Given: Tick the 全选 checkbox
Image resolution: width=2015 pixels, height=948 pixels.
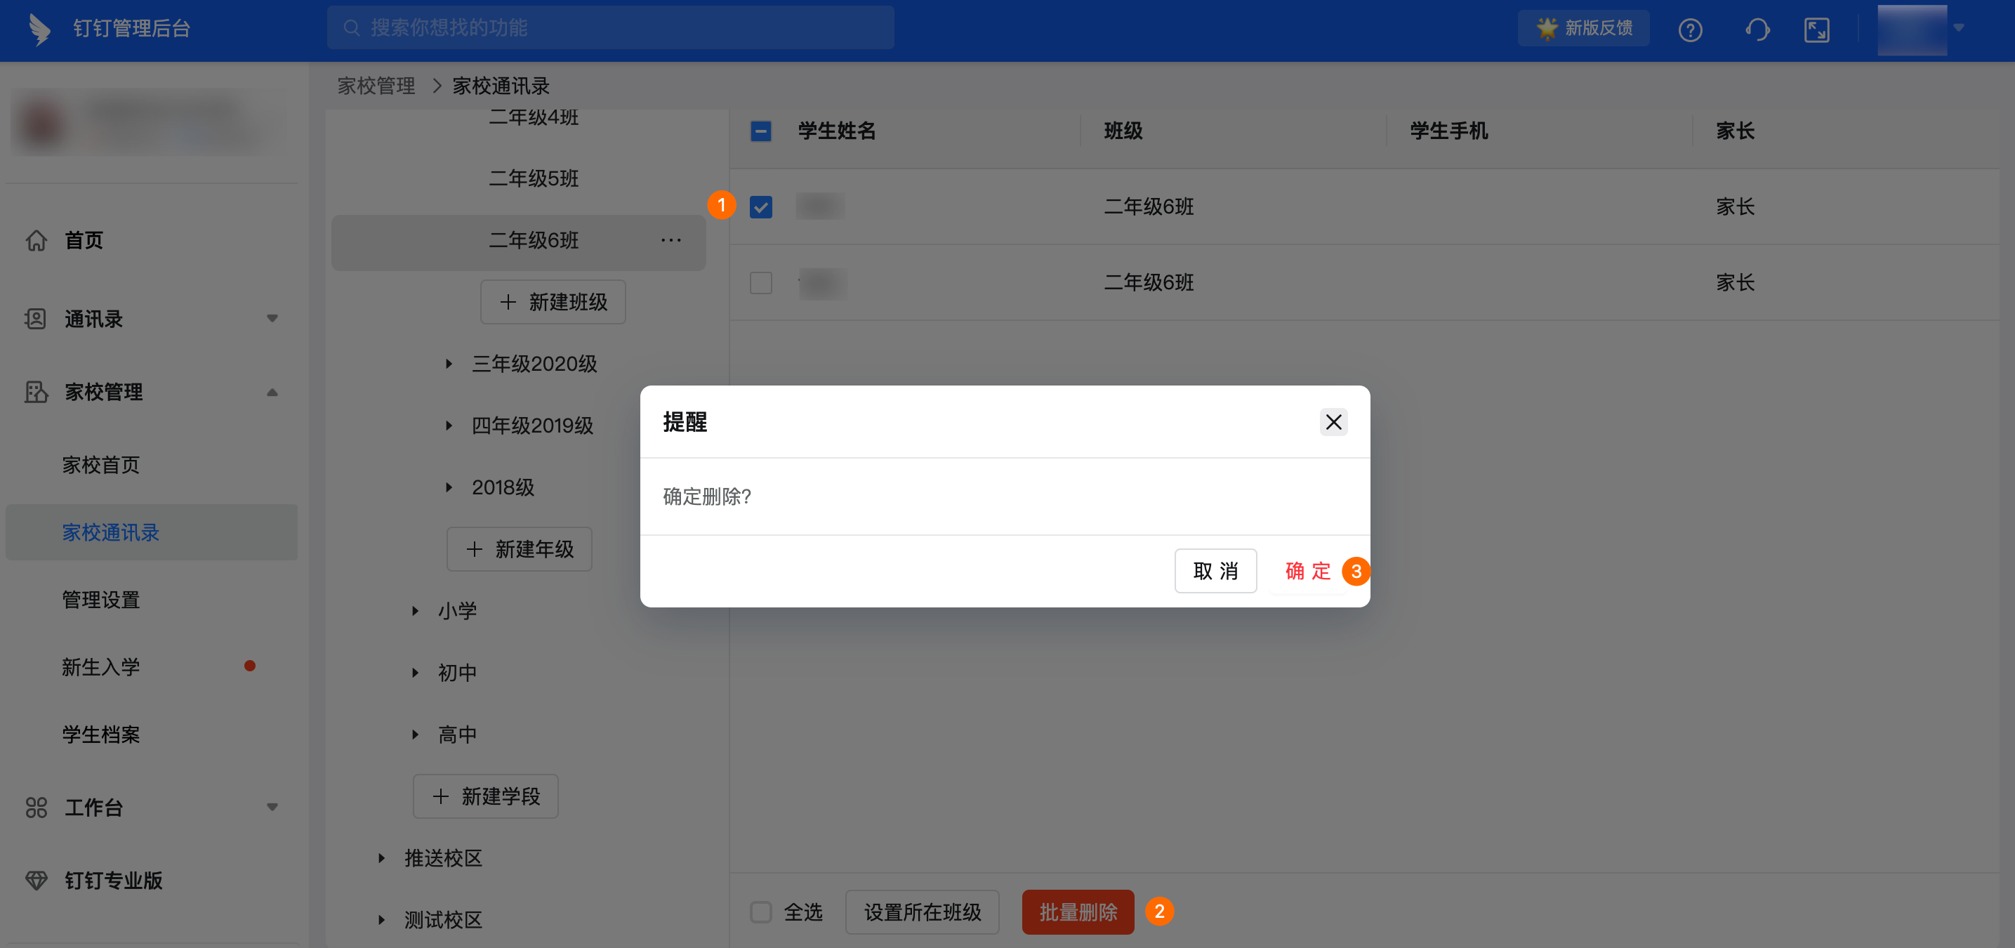Looking at the screenshot, I should pyautogui.click(x=760, y=912).
